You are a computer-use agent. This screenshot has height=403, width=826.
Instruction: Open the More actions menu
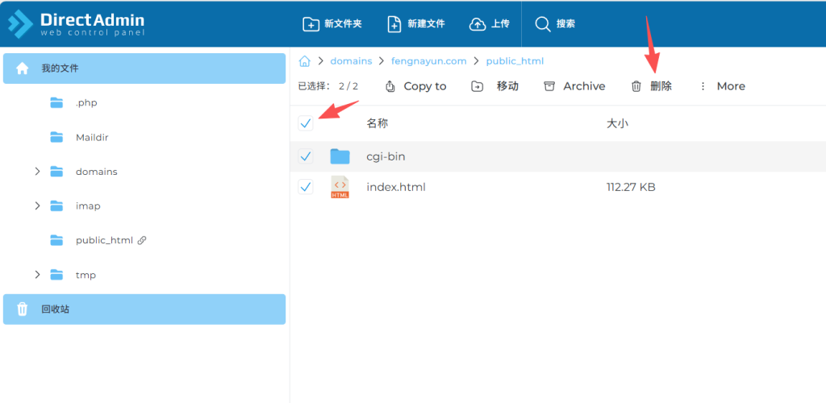click(722, 86)
